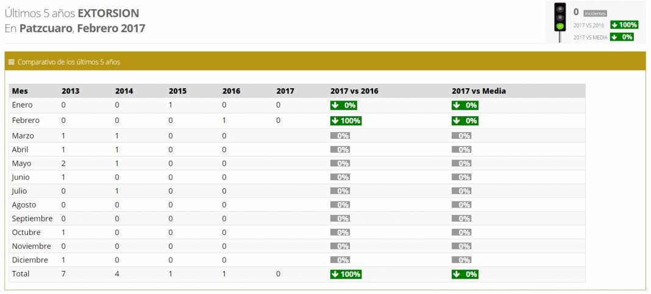Select the Octubre row label
The width and height of the screenshot is (651, 294).
coord(26,233)
